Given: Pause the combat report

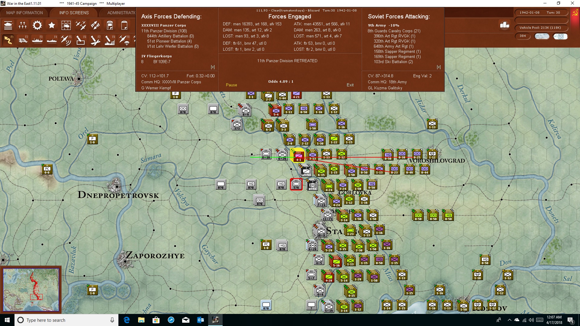Looking at the screenshot, I should (x=231, y=85).
